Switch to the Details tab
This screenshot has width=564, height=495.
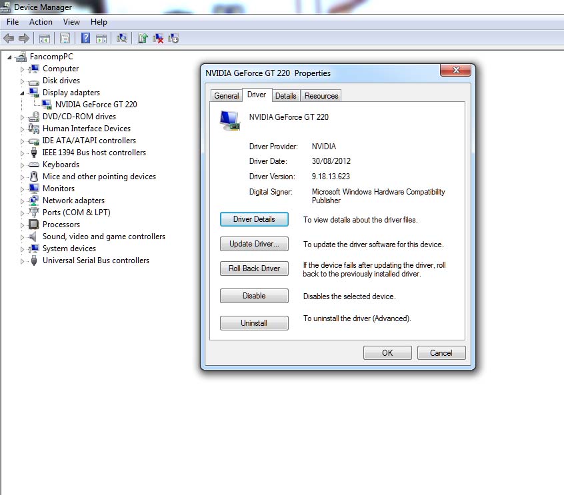click(285, 96)
